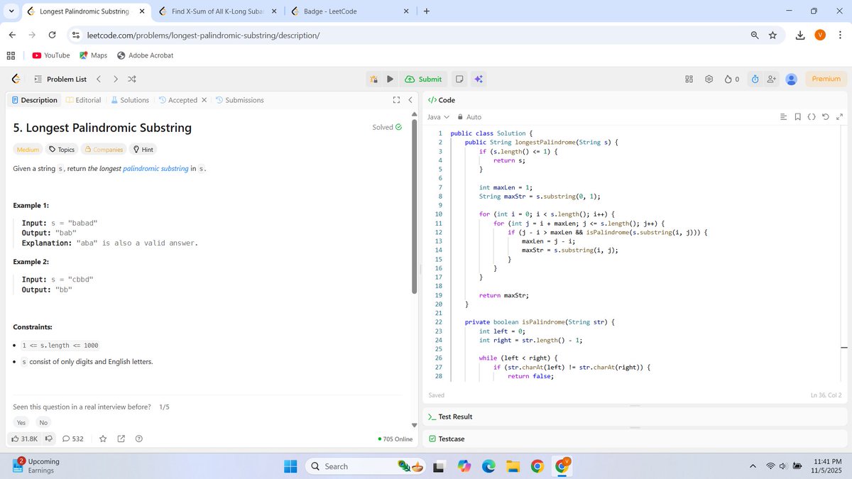Format the code with the align icon
The image size is (852, 479).
[784, 116]
